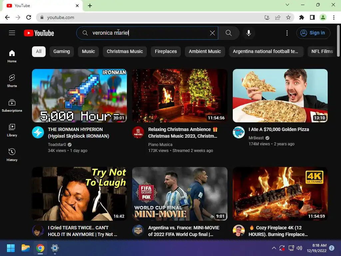The width and height of the screenshot is (341, 256).
Task: Open the tab search dropdown chevron
Action: [287, 5]
